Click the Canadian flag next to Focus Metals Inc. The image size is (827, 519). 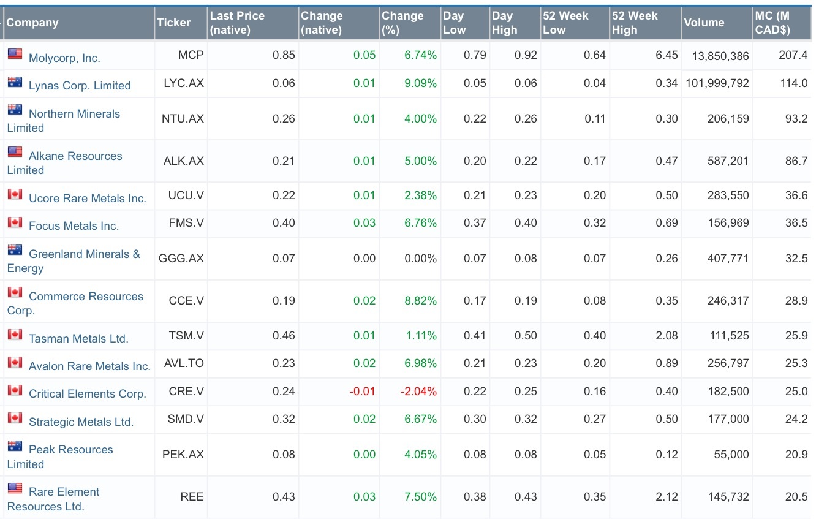click(x=15, y=222)
